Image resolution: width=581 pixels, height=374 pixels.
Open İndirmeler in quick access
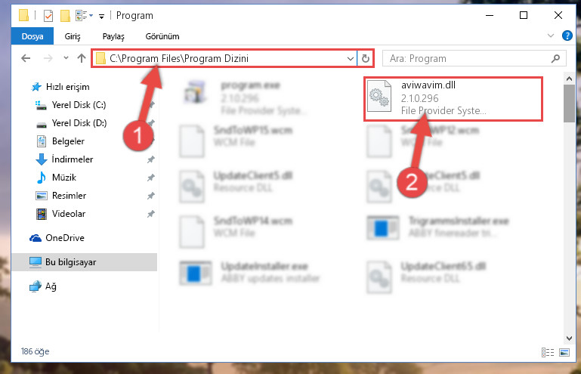point(73,159)
